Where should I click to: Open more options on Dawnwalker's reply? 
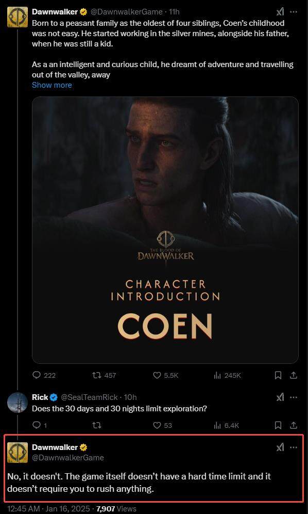(x=294, y=447)
